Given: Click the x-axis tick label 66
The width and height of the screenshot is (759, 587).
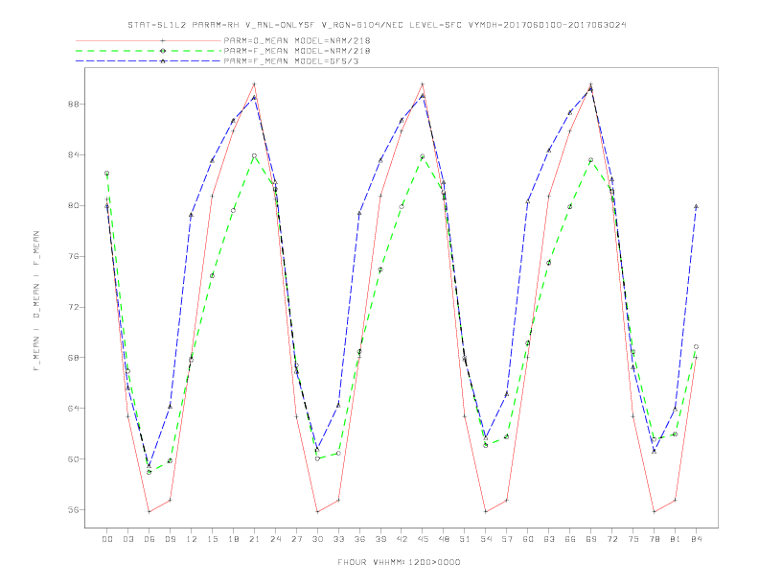Looking at the screenshot, I should (x=570, y=539).
